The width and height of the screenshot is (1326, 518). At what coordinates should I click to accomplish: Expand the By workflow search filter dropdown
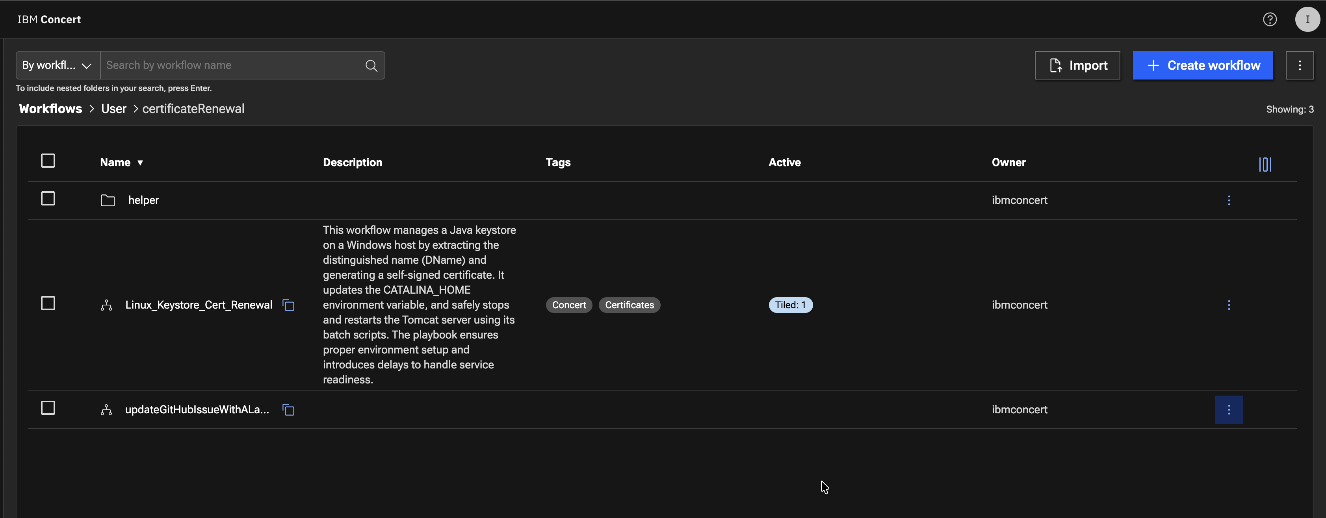pyautogui.click(x=58, y=65)
